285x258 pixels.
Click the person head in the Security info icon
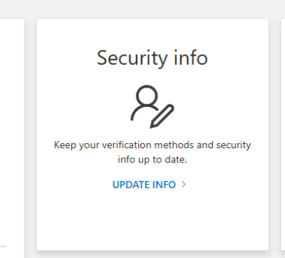(x=147, y=96)
